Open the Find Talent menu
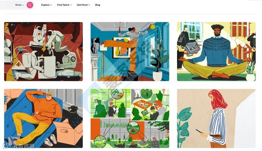This screenshot has width=262, height=151. [64, 5]
